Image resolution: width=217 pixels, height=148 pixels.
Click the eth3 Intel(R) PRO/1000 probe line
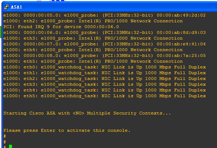[93, 38]
